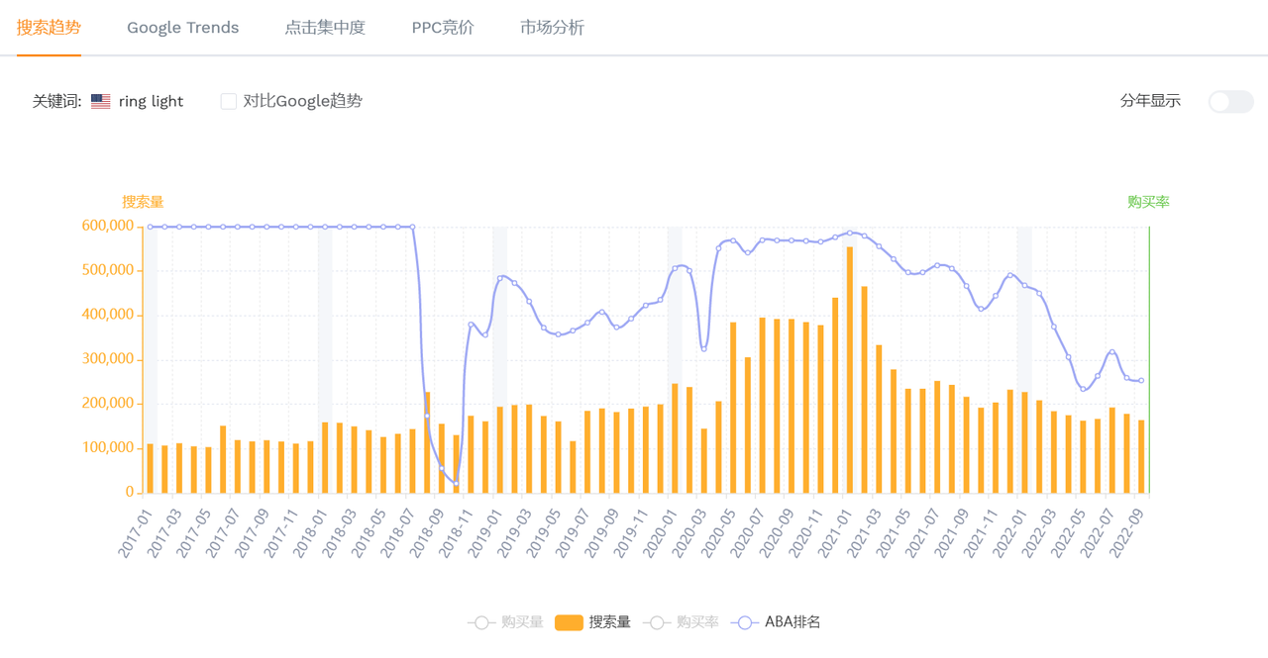The width and height of the screenshot is (1268, 658).
Task: Turn on the 分年显示 switch
Action: 1230,101
